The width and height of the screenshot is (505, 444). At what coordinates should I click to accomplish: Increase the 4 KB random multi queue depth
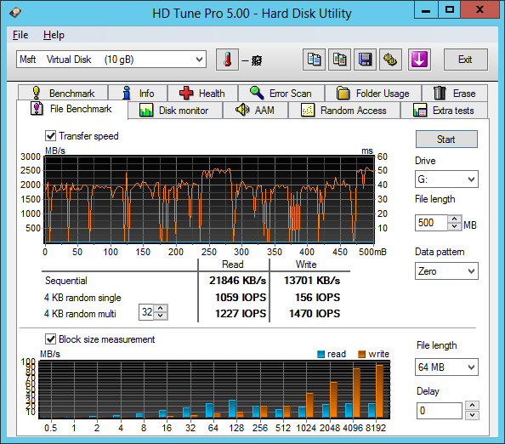coord(161,309)
